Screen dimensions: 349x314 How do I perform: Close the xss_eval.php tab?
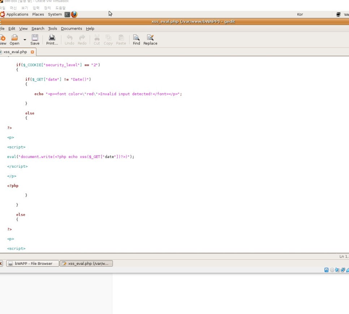[32, 52]
